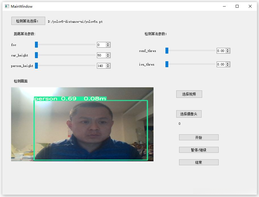Click the 选择摄像头 button
This screenshot has width=259, height=197.
pos(189,114)
